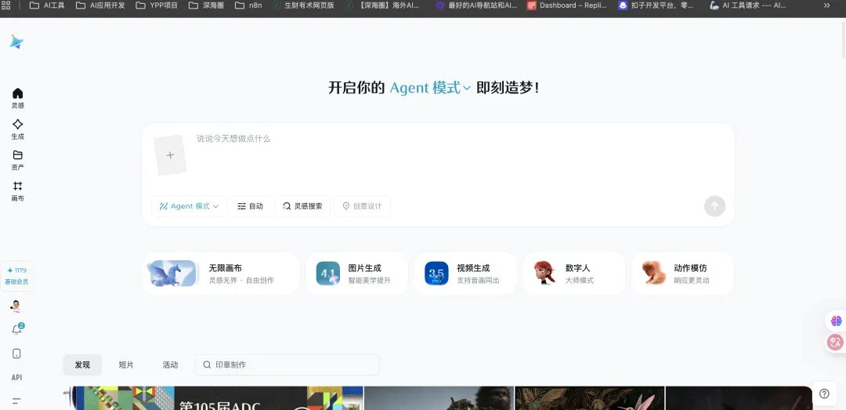Open the API sidebar link
Screen dimensions: 846x410
tap(16, 377)
